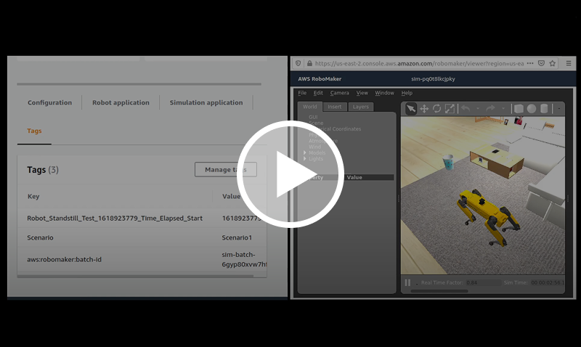
Task: Select the translate mode tool in Gazebo
Action: pos(424,108)
